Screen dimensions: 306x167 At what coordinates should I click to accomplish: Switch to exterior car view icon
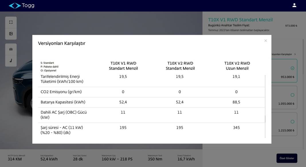pos(11,49)
